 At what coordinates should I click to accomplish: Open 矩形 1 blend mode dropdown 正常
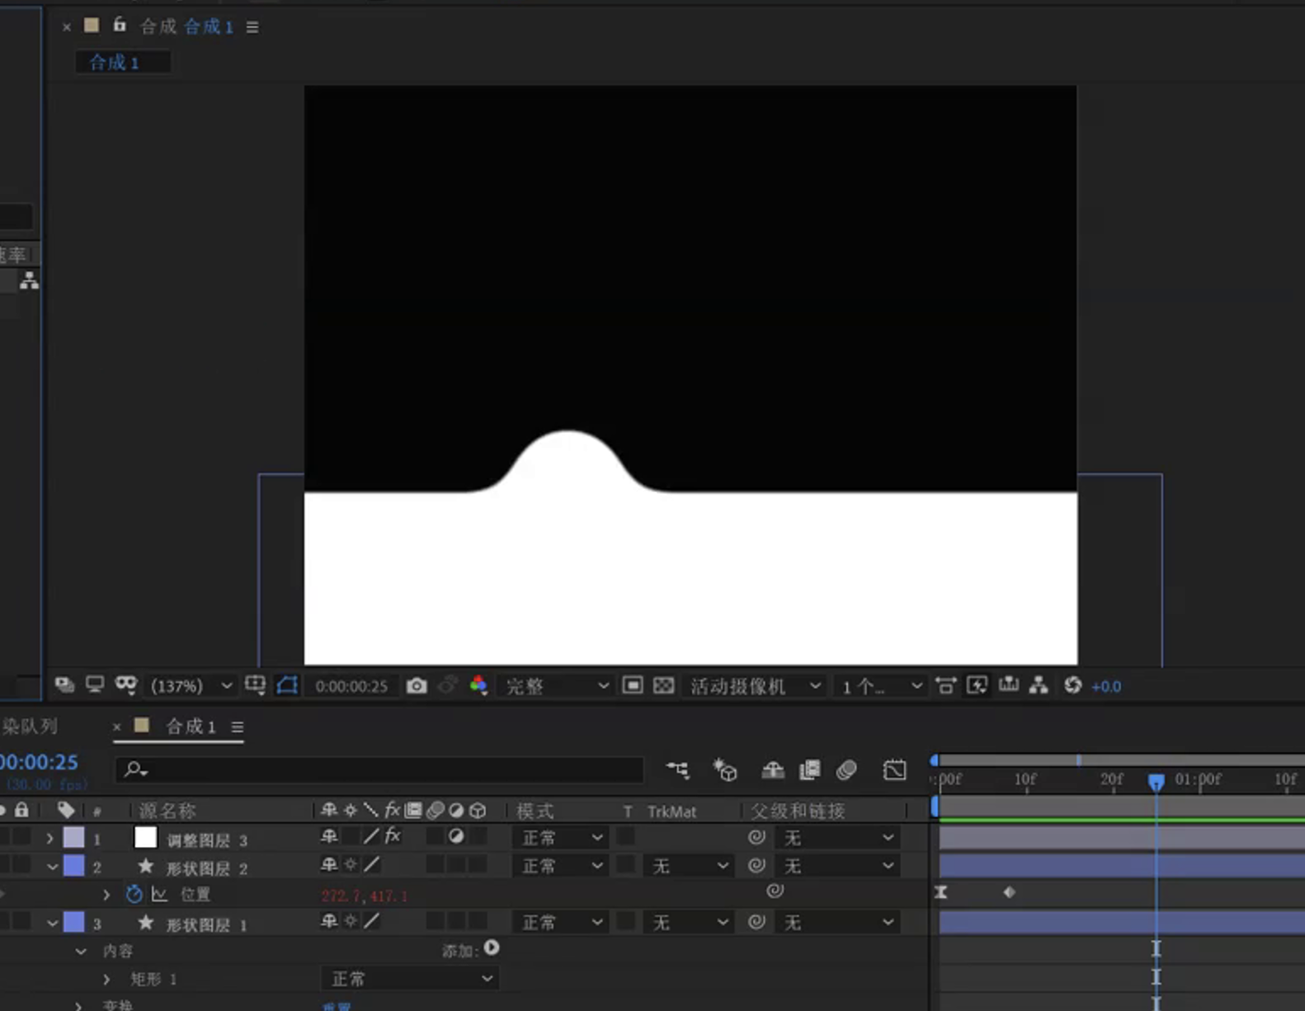pos(409,979)
